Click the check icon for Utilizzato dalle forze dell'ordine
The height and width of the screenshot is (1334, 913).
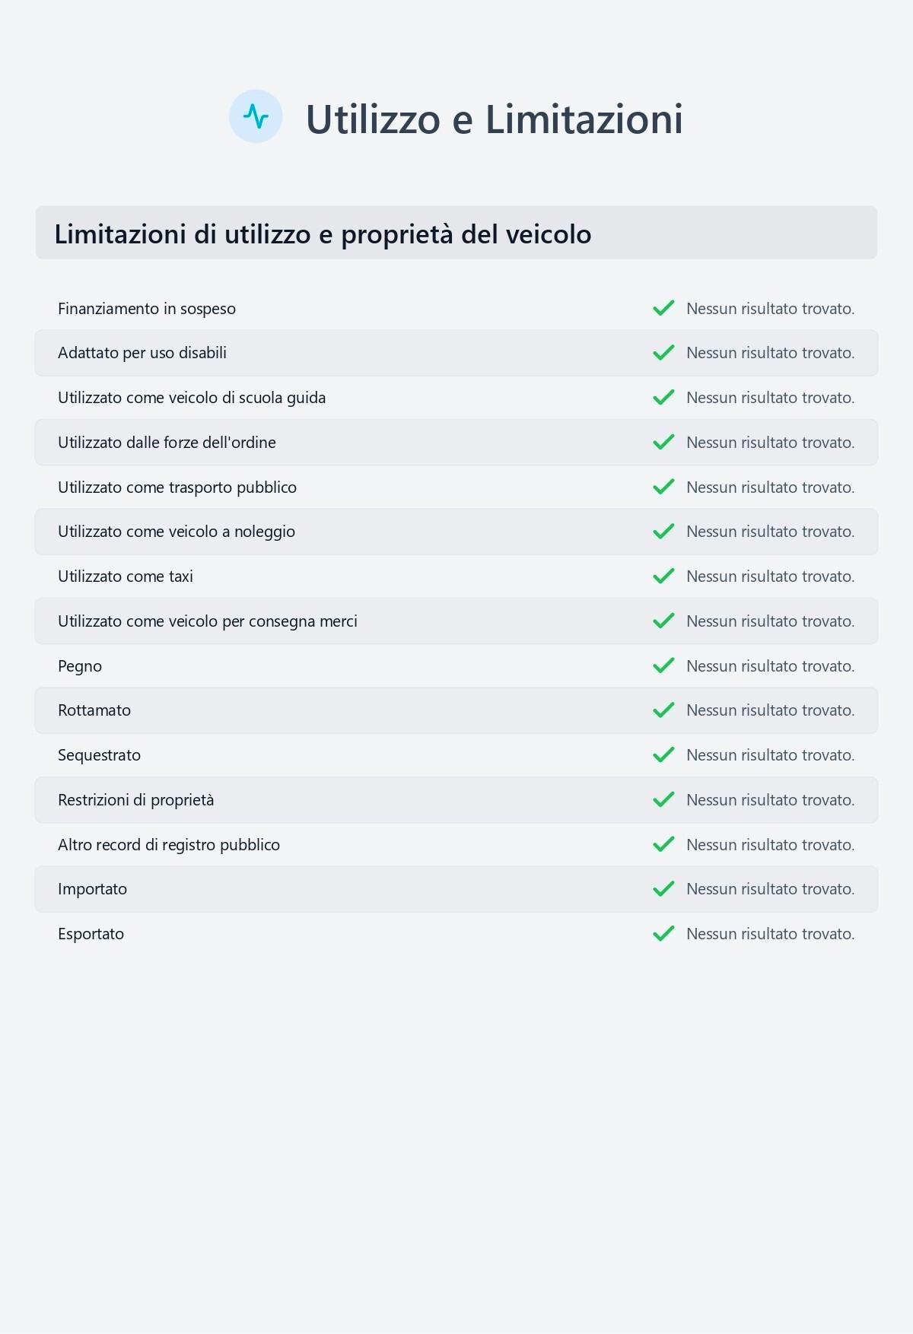[663, 443]
